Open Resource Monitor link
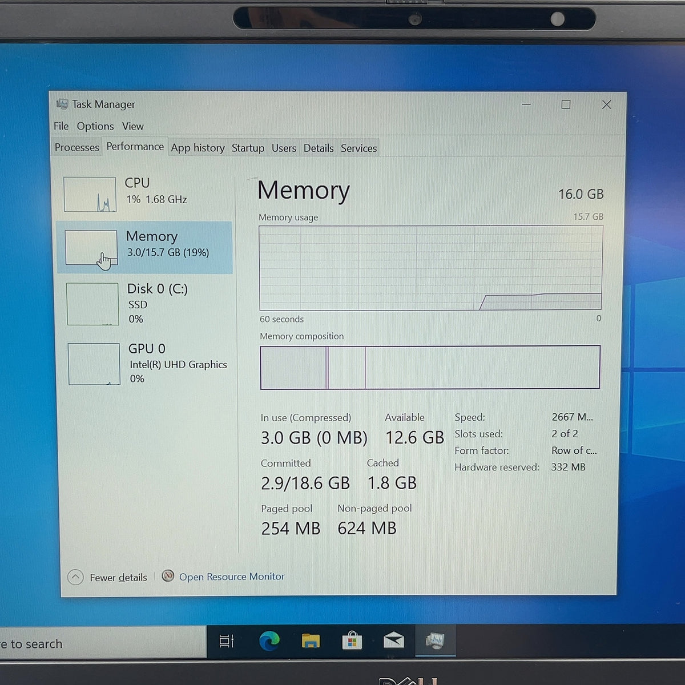 point(232,577)
